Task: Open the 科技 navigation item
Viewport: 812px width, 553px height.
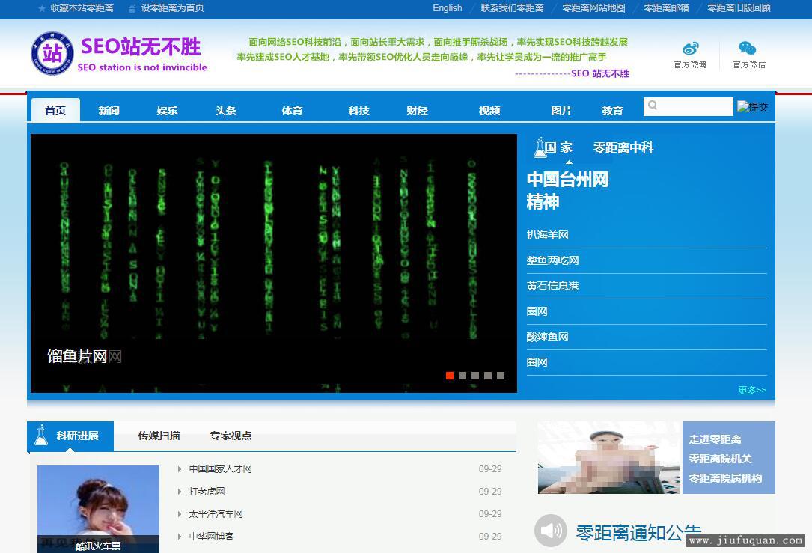Action: coord(358,111)
